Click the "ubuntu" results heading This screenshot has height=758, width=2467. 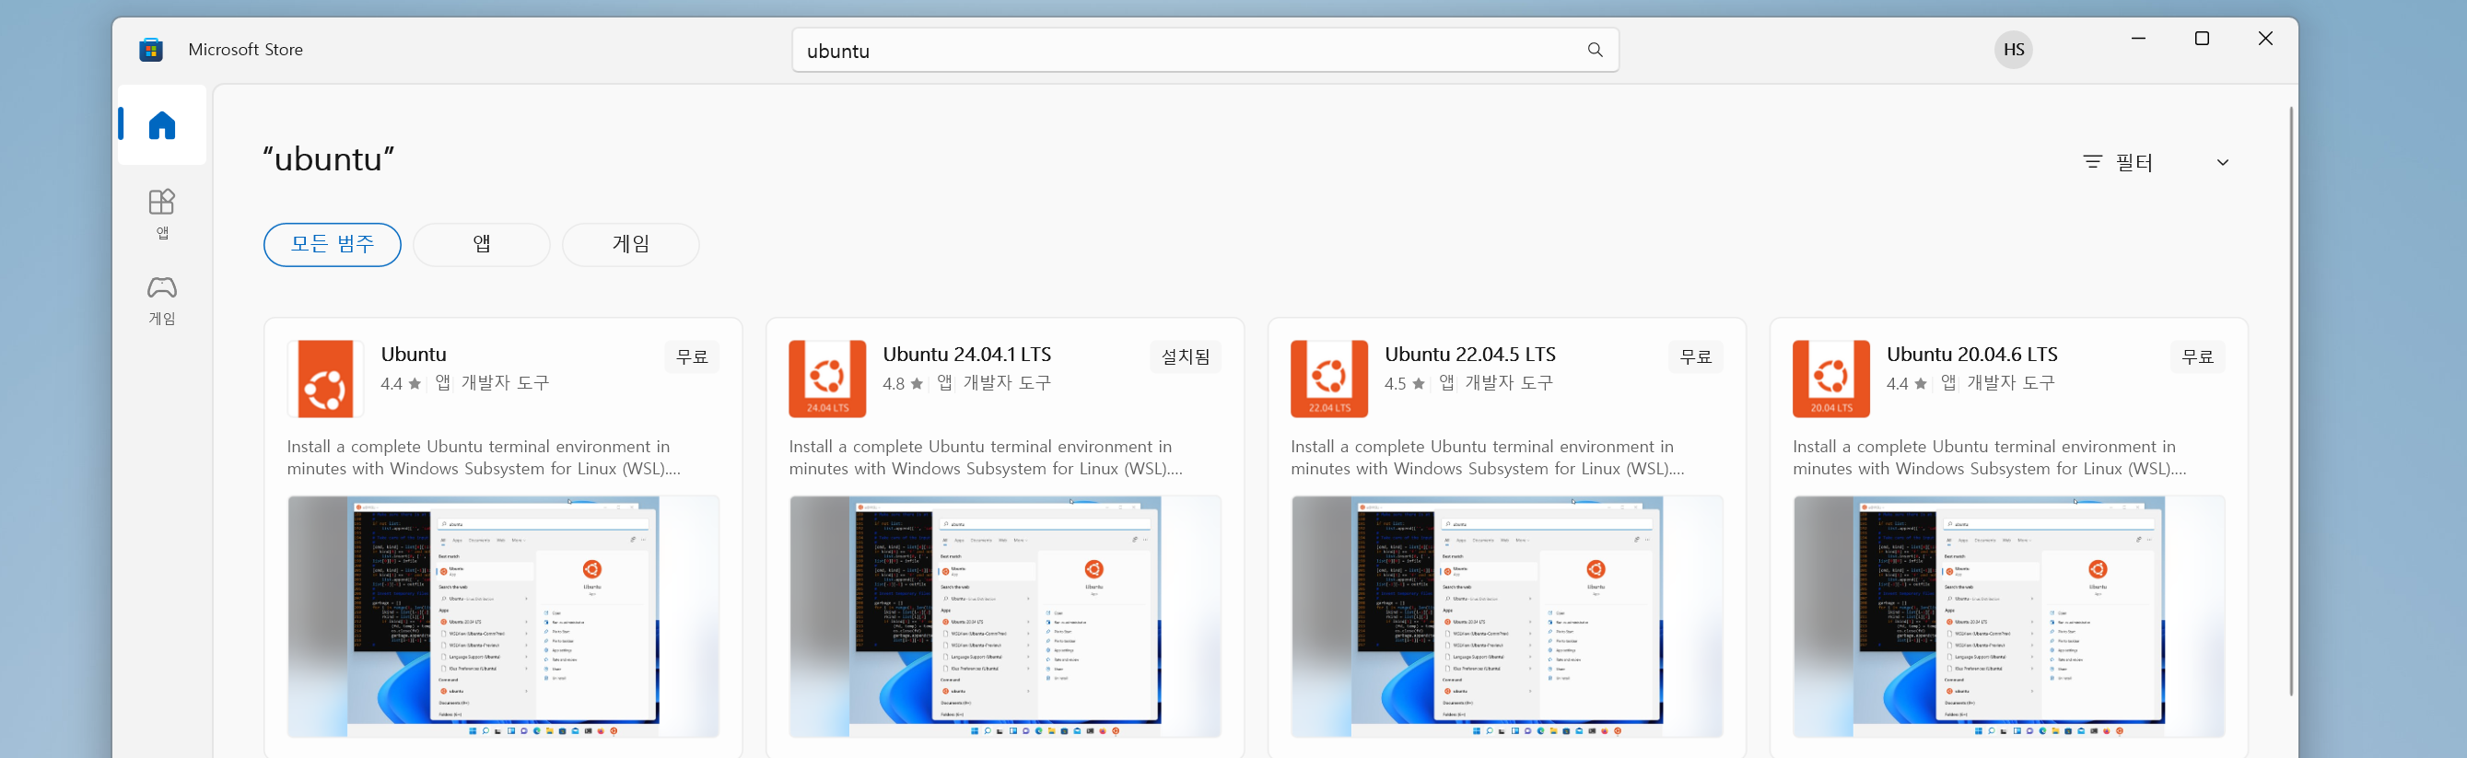(330, 158)
